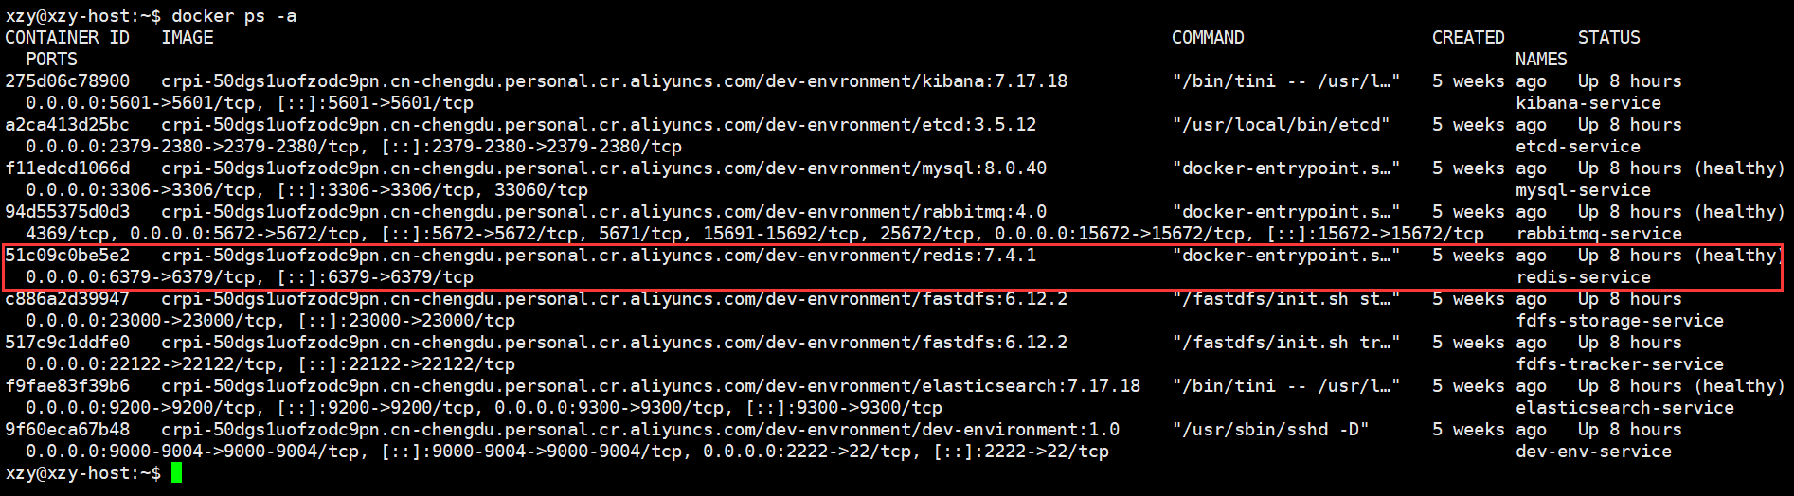Click the dev-environment 9000-9004 port mapping line
This screenshot has width=1794, height=496.
pyautogui.click(x=567, y=452)
